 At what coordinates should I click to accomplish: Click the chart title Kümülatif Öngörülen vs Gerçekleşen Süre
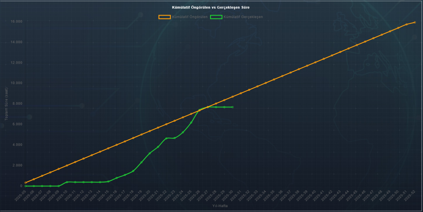coord(211,7)
